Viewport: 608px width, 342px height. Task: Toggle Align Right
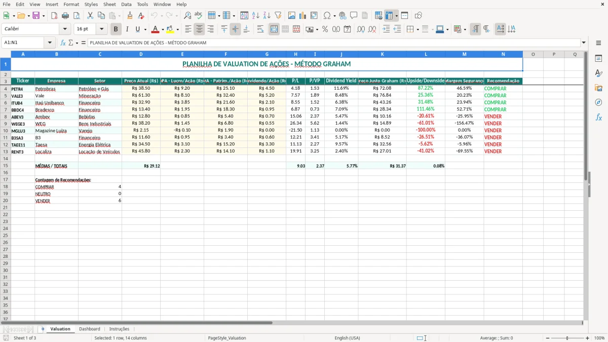(x=210, y=29)
